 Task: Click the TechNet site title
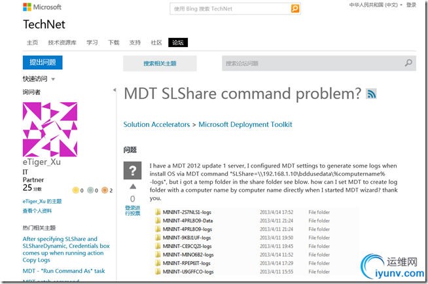[44, 24]
